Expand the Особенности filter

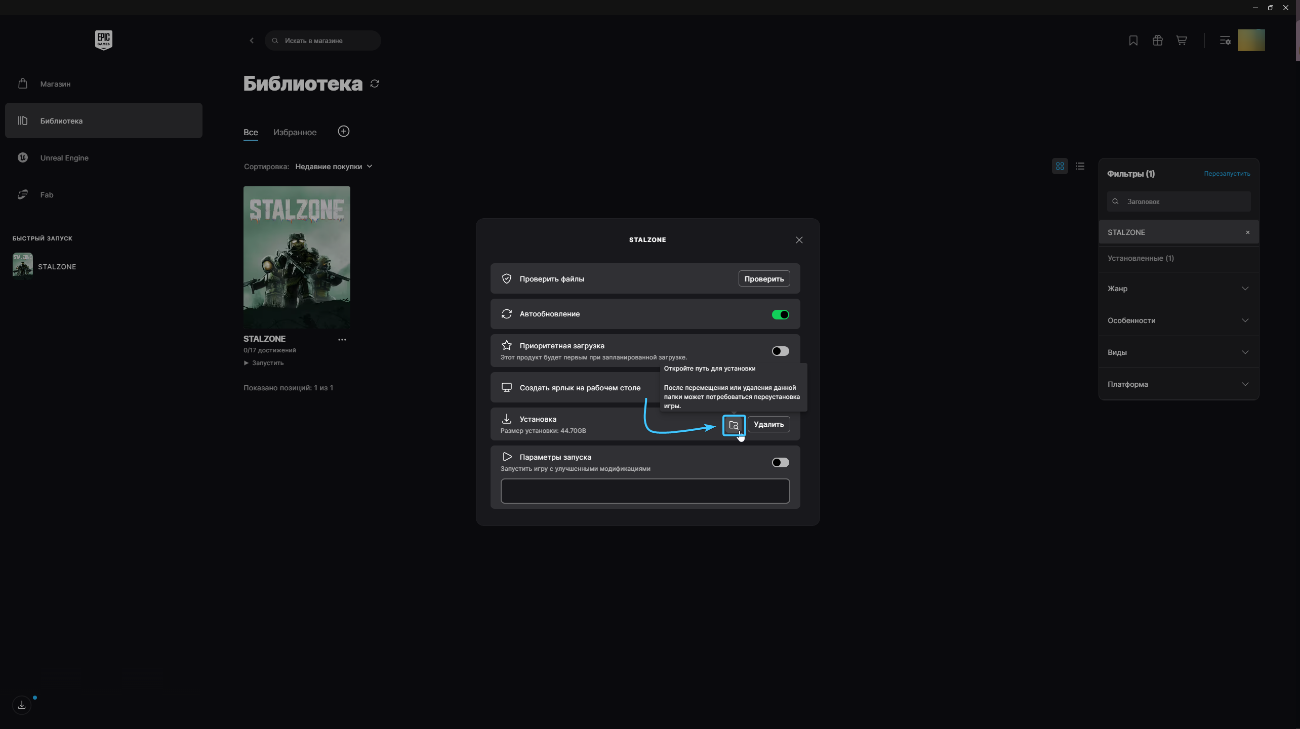1179,320
